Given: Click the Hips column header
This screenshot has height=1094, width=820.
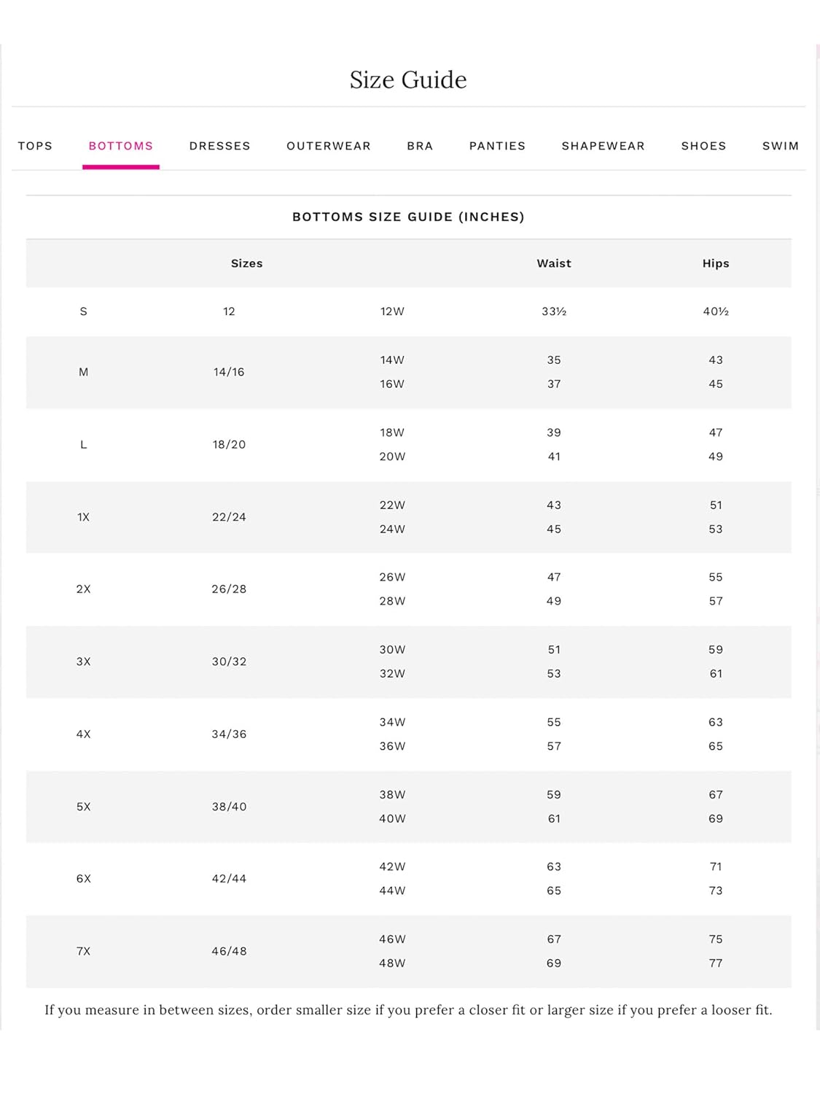Looking at the screenshot, I should coord(716,263).
